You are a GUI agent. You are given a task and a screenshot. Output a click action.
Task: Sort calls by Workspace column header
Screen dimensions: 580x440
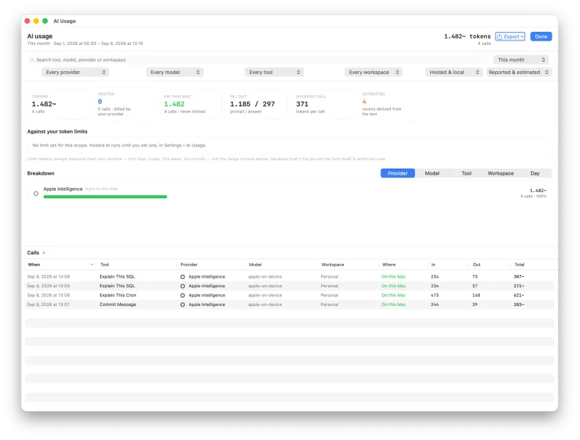[x=333, y=265]
